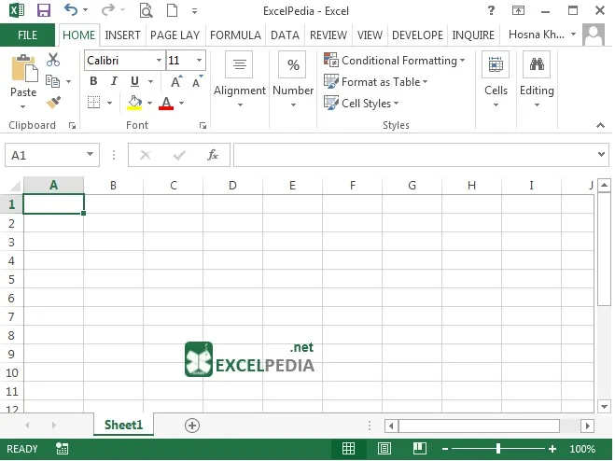Expand the Paste options arrow

[x=22, y=106]
